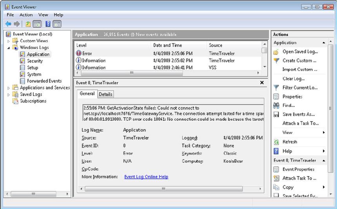Click Import Custom View action

pos(300,69)
